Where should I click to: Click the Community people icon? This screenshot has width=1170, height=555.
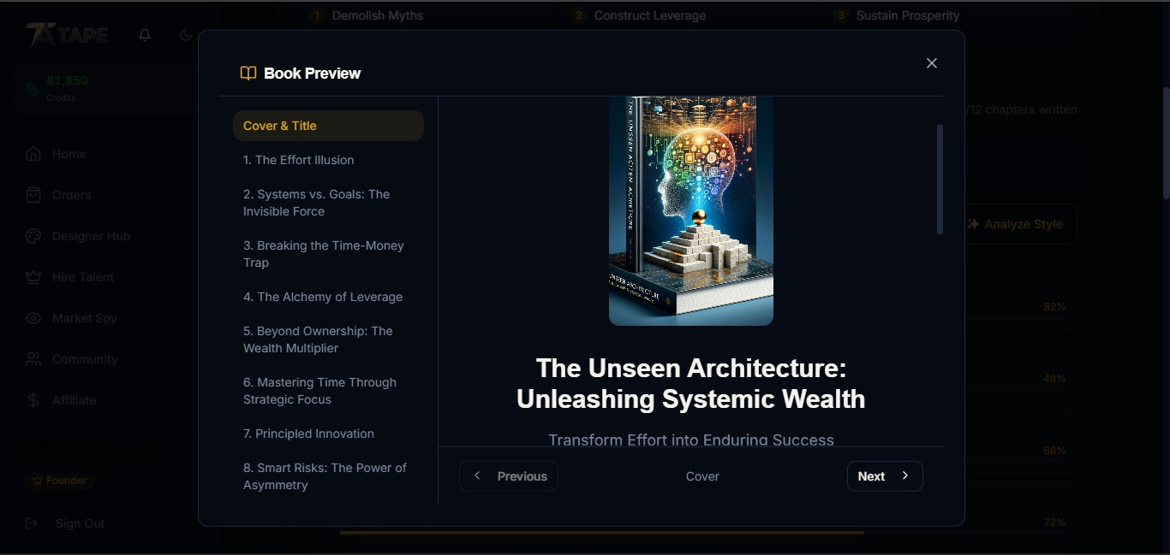pyautogui.click(x=33, y=359)
